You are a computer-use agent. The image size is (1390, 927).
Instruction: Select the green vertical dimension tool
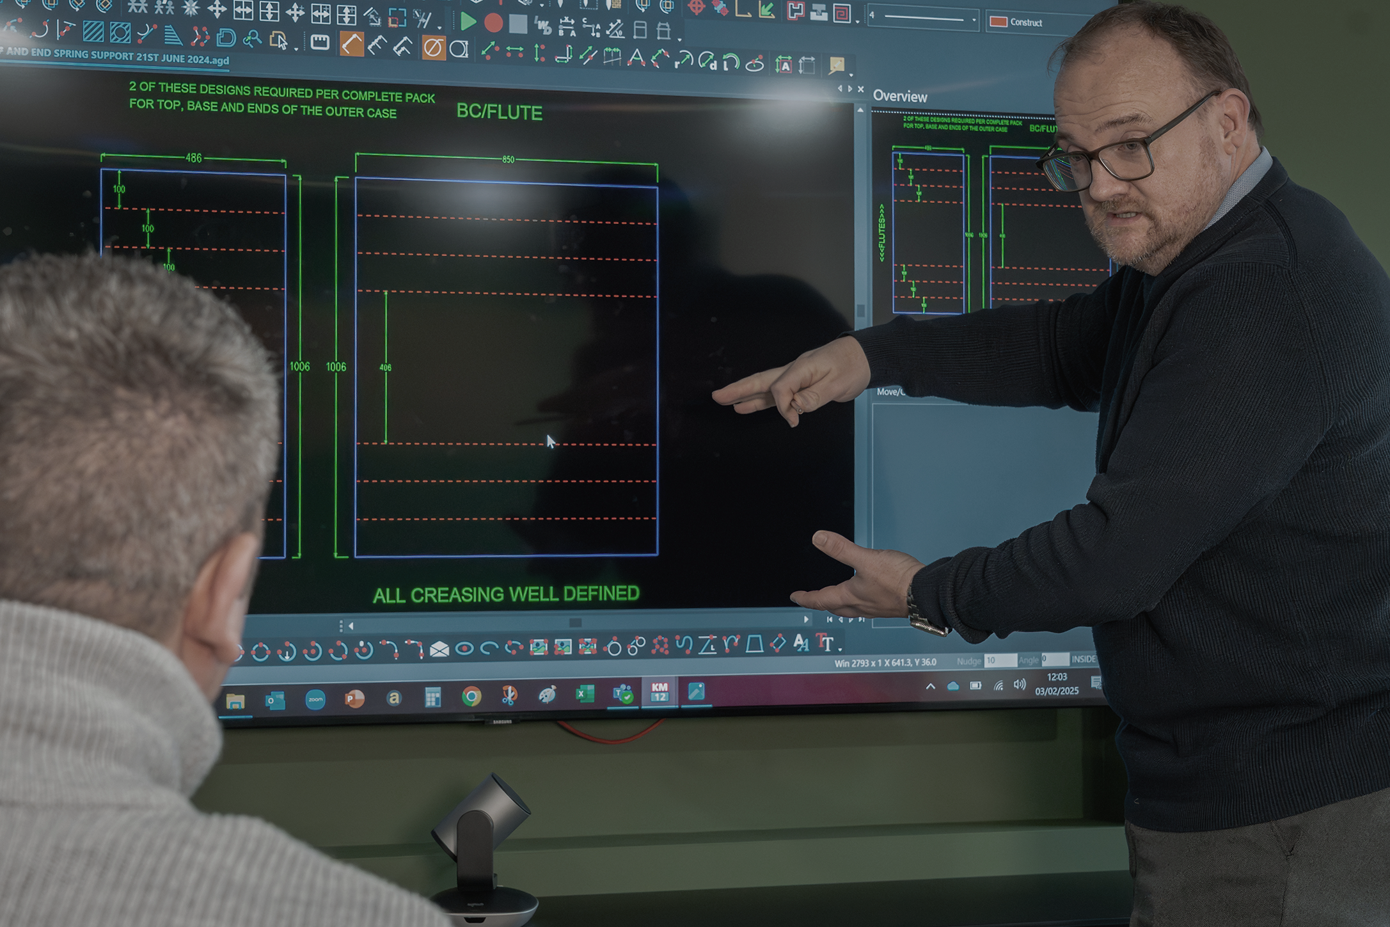click(x=539, y=53)
